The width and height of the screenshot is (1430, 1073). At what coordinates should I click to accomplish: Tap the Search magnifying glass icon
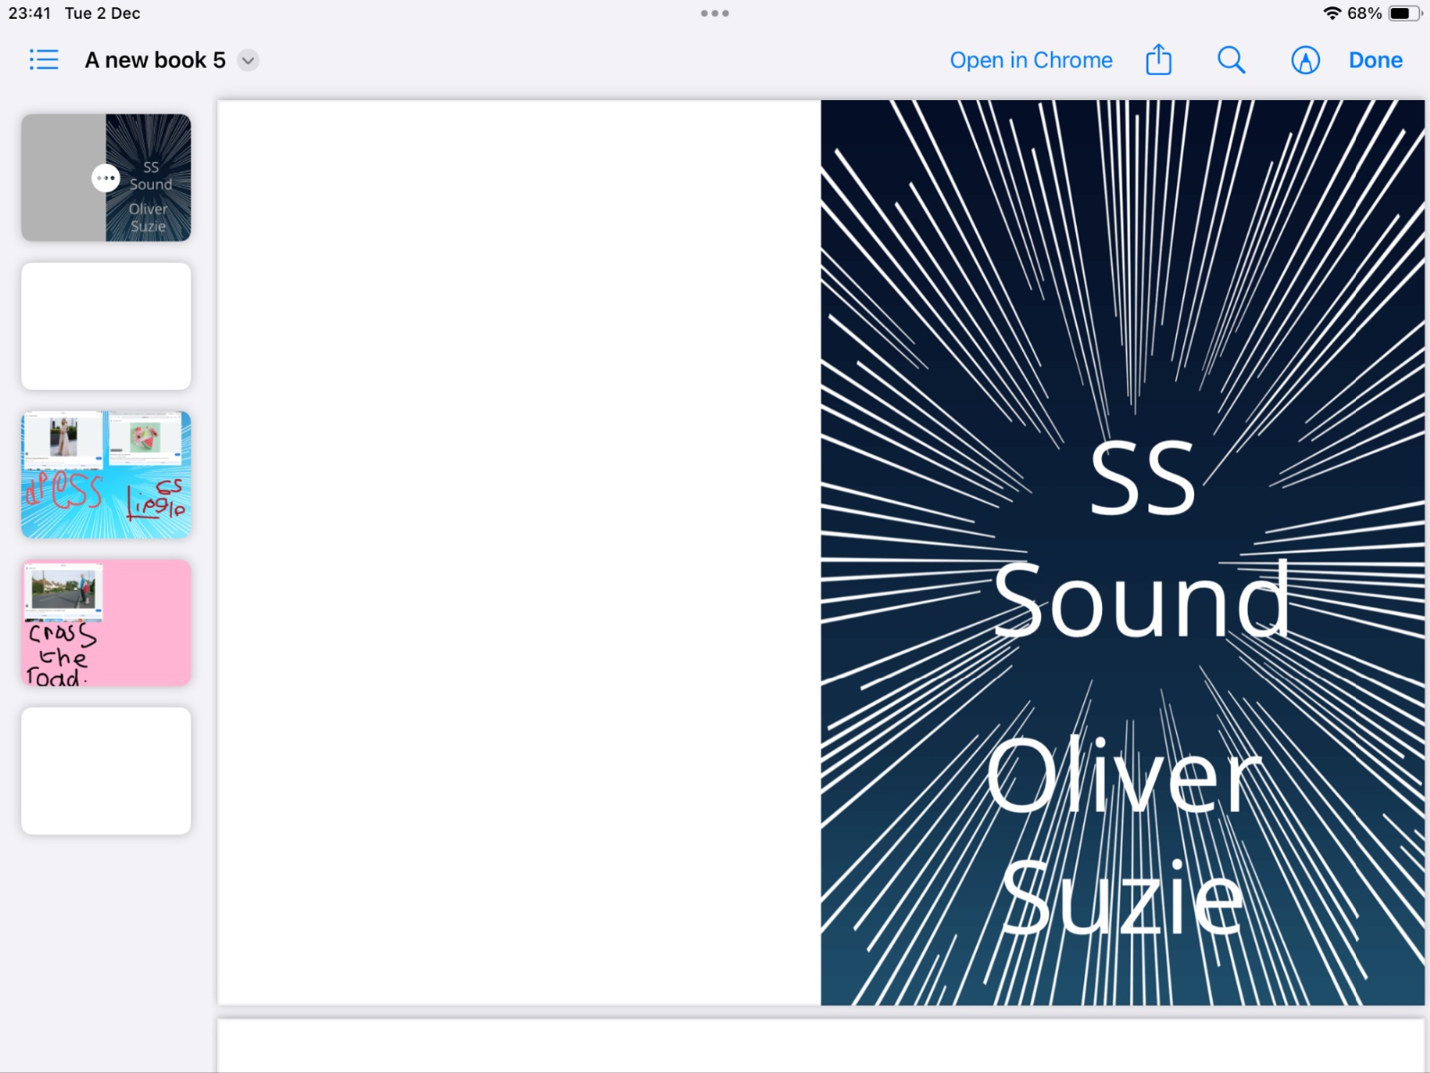click(1231, 60)
